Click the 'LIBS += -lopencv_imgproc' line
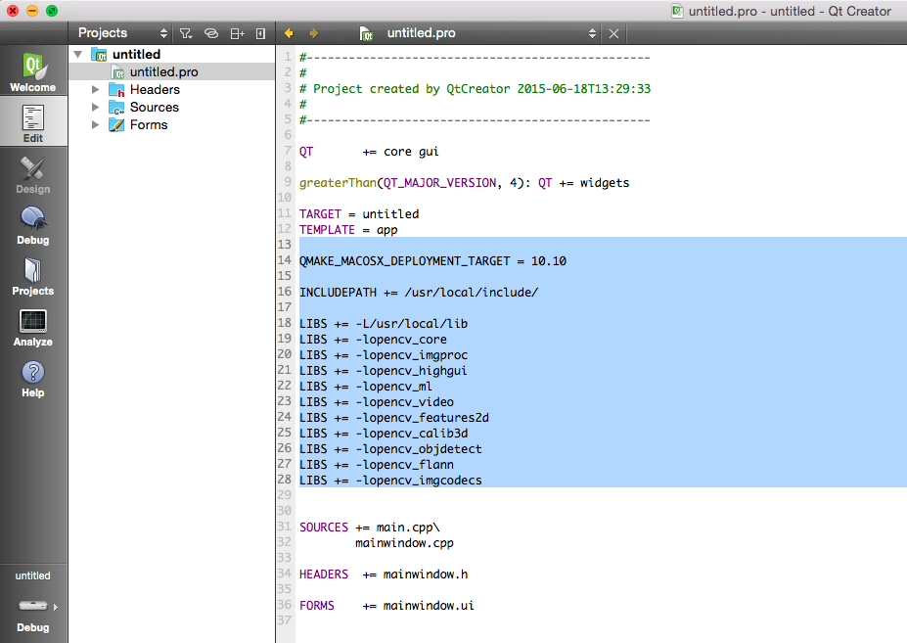The height and width of the screenshot is (643, 907). [x=384, y=355]
